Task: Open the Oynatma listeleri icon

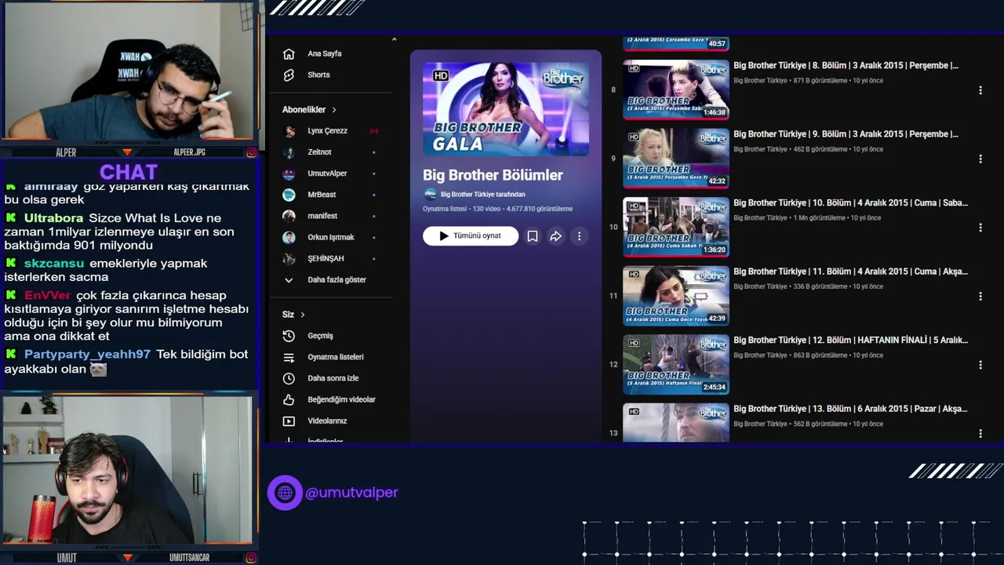Action: (289, 357)
